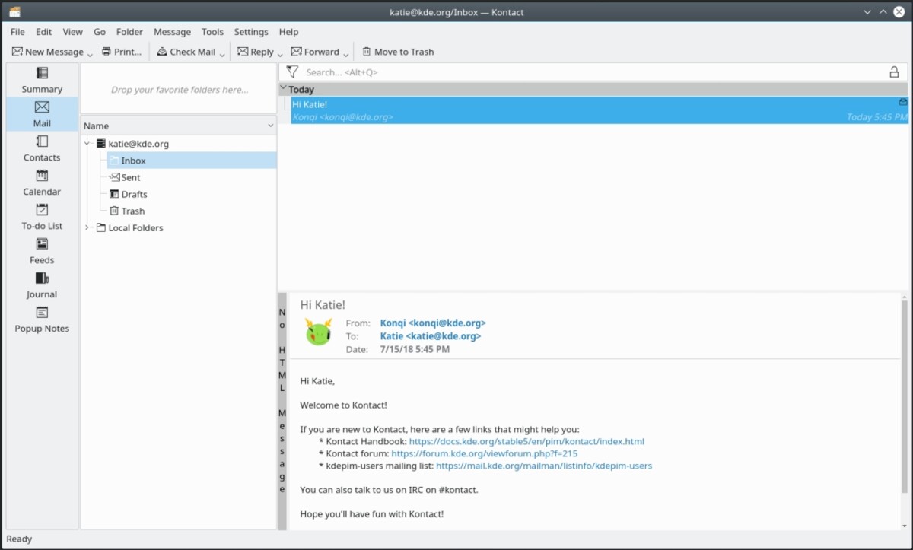913x550 pixels.
Task: Open the Kontact Handbook link
Action: click(x=526, y=441)
